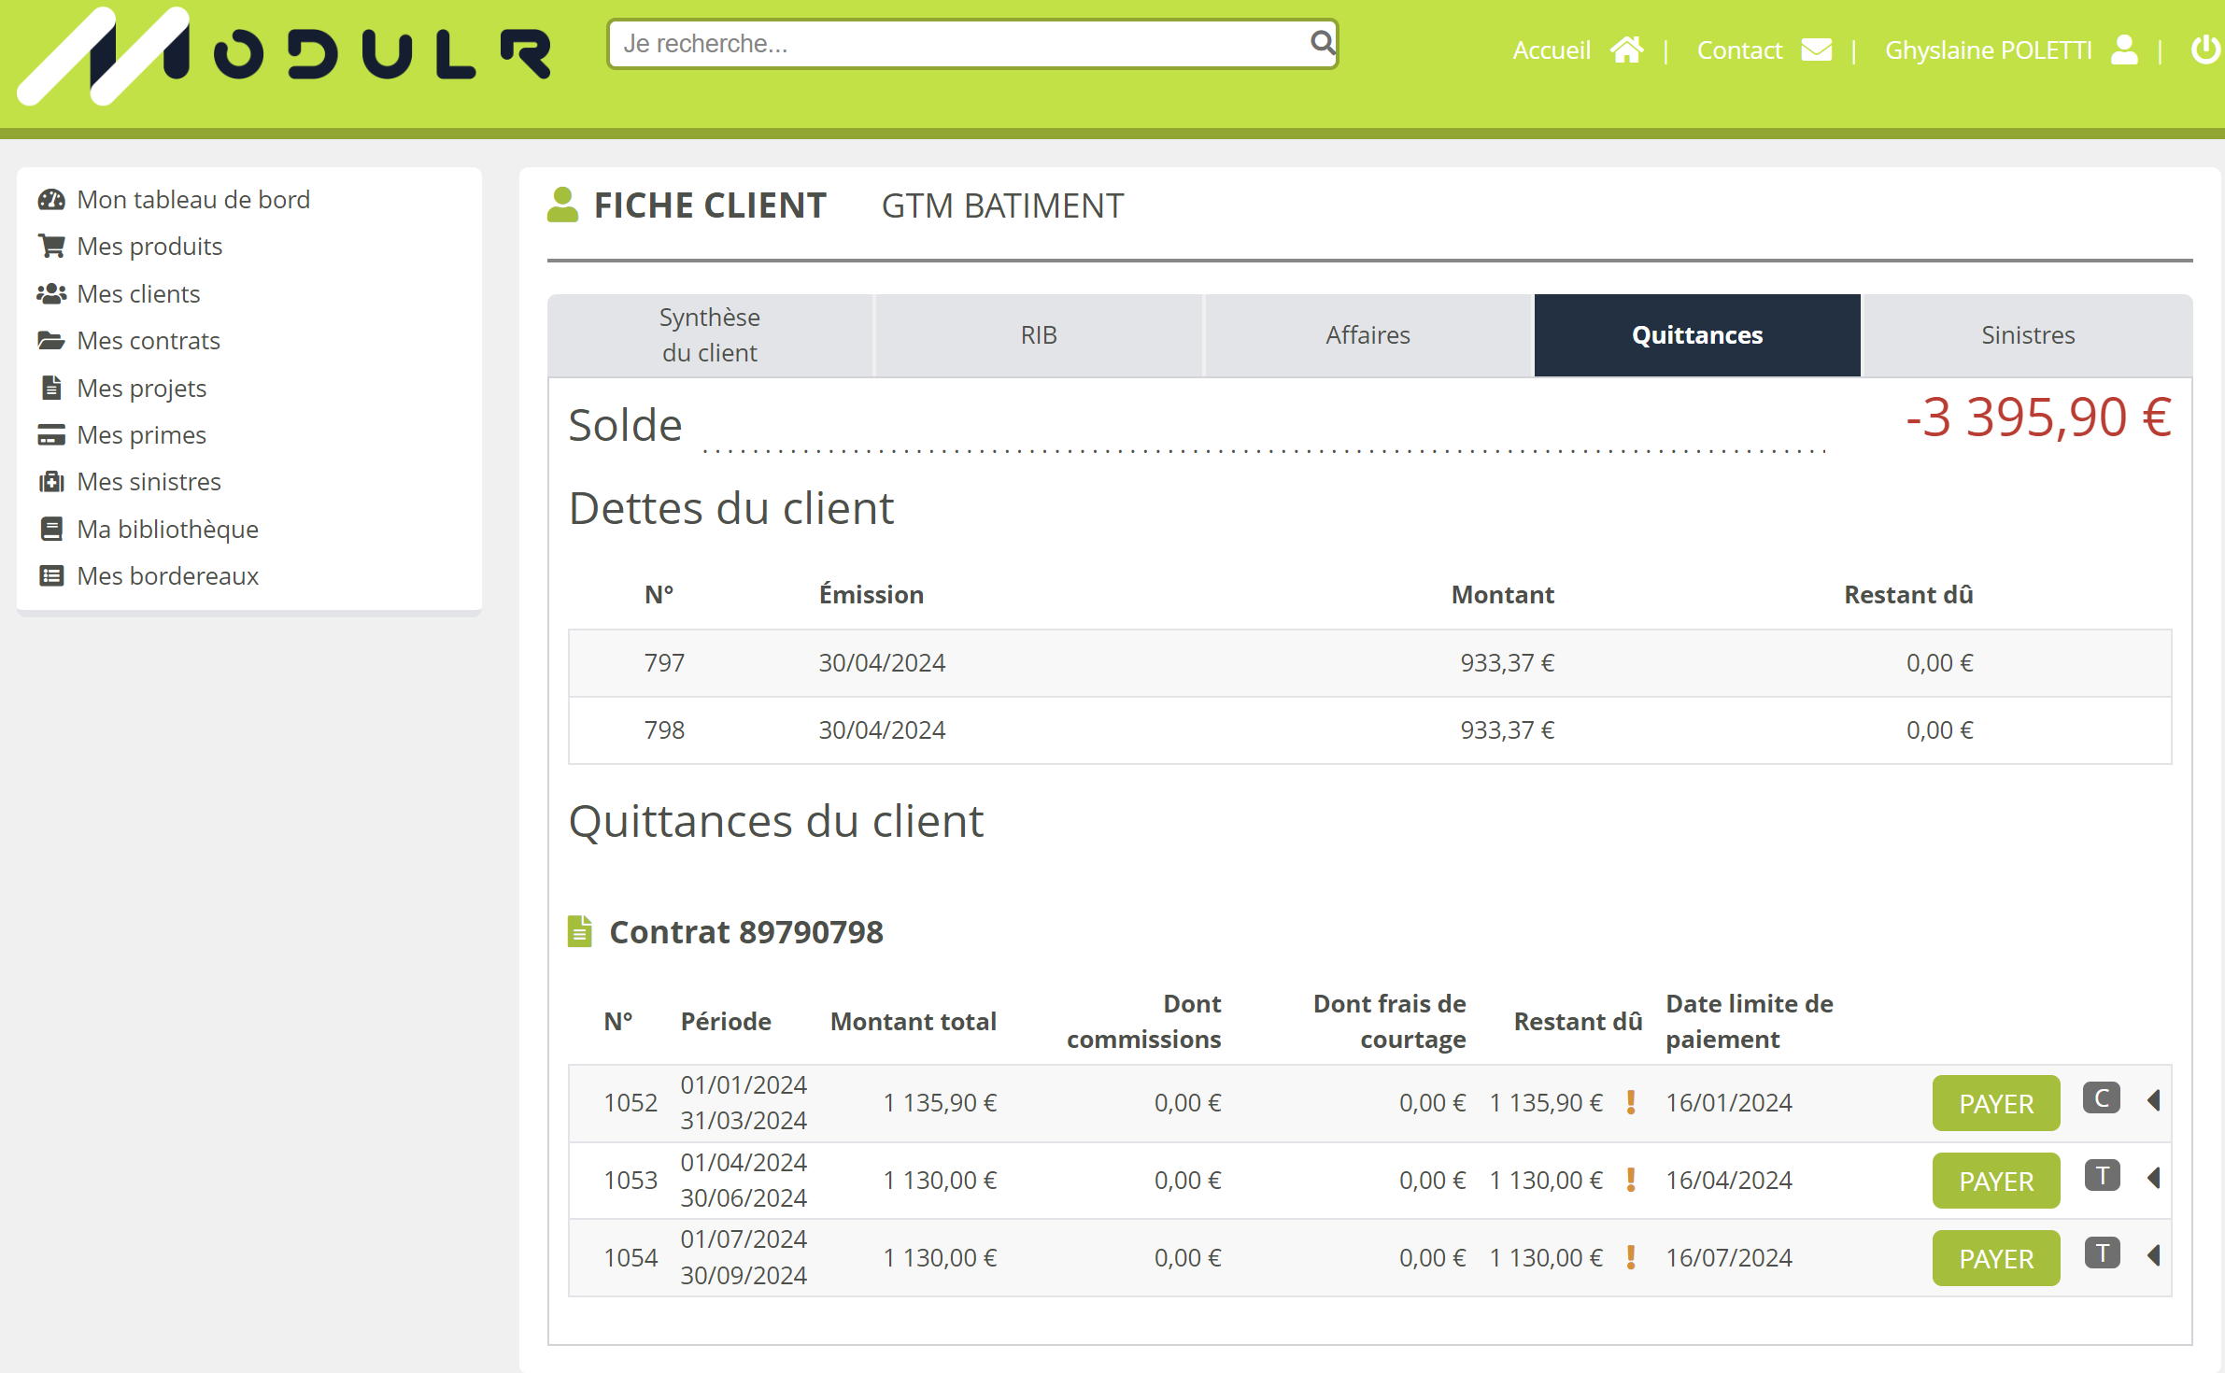Click the search magnifier icon
The image size is (2225, 1373).
click(1321, 43)
